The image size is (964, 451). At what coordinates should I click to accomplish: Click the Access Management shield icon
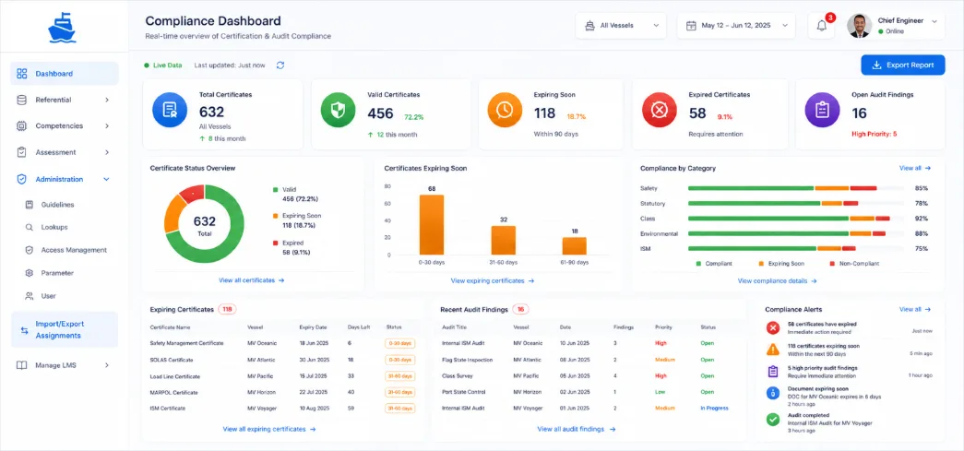coord(29,250)
